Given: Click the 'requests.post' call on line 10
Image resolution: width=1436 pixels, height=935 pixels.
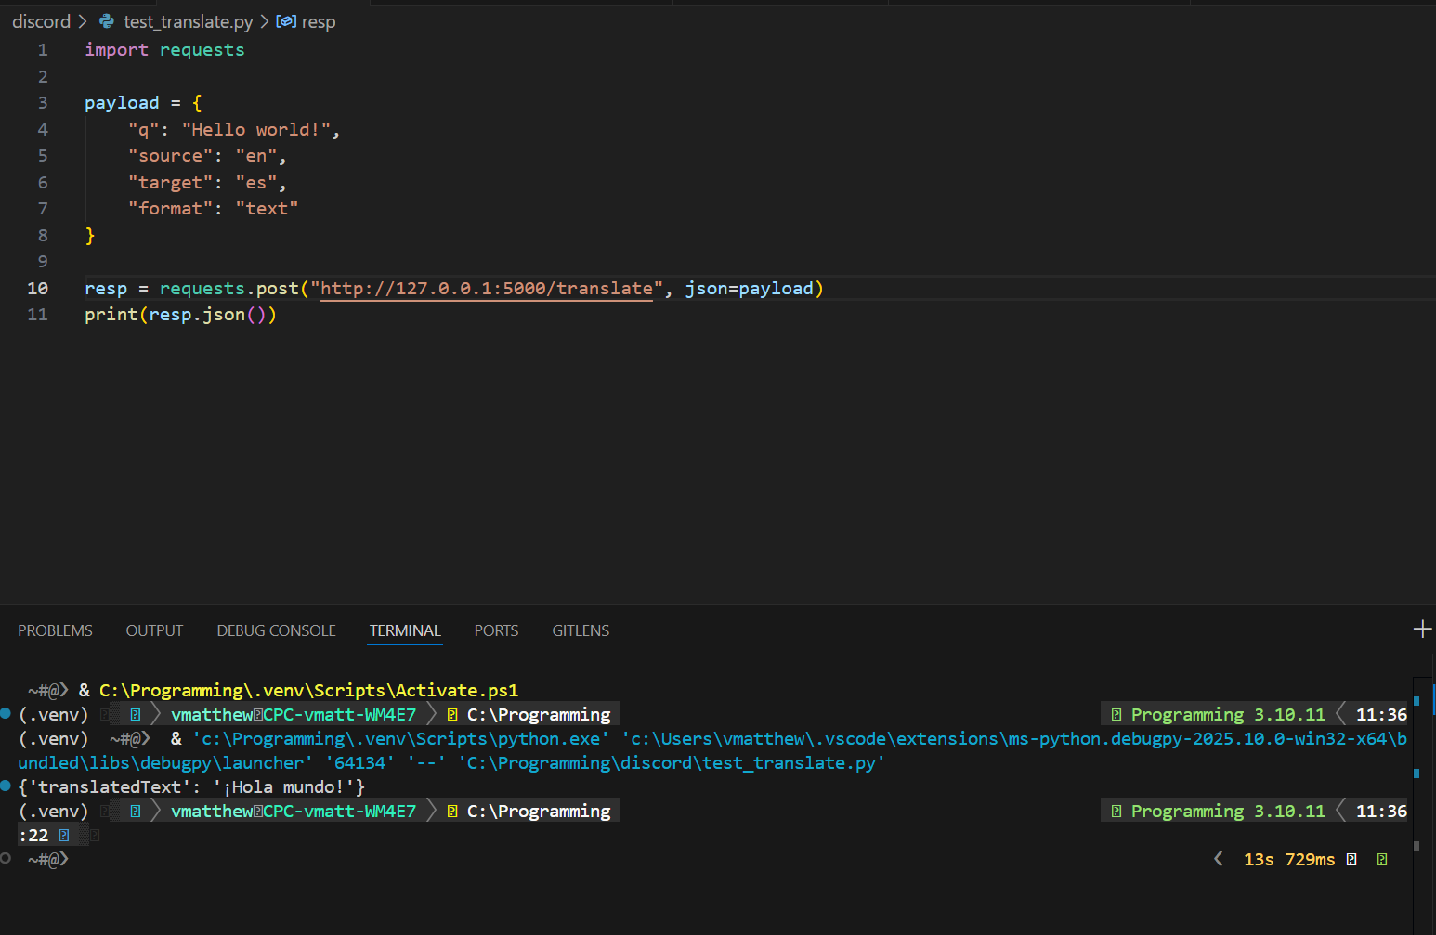Looking at the screenshot, I should point(229,289).
